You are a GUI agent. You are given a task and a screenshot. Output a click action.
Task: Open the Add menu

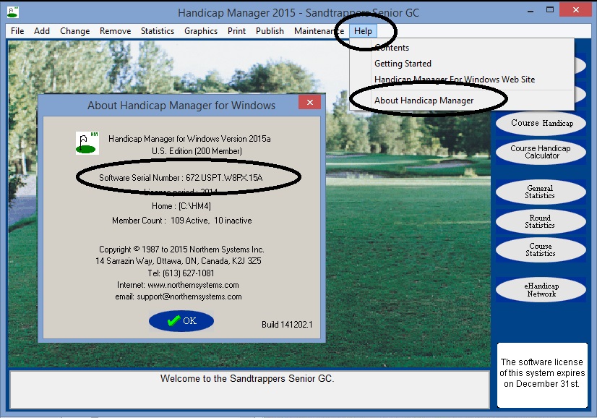click(x=41, y=31)
